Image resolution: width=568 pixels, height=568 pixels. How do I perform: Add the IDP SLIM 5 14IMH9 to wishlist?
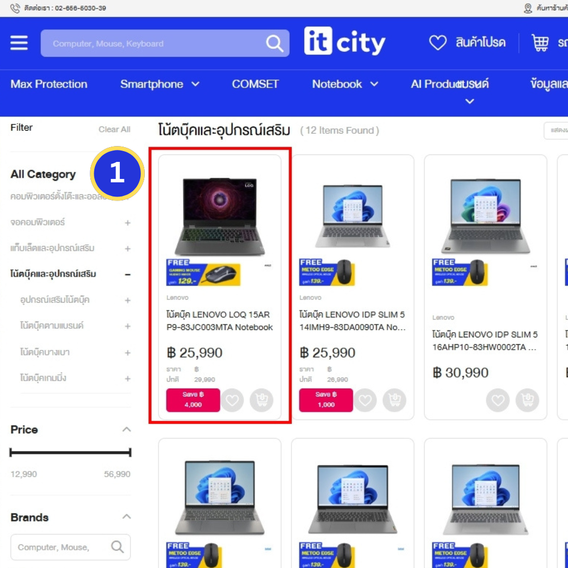(365, 400)
